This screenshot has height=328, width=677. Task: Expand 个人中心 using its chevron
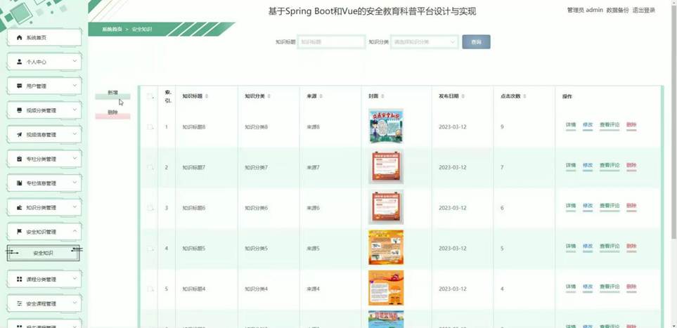coord(75,61)
